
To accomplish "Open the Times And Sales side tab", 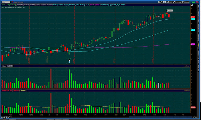I will [198, 17].
